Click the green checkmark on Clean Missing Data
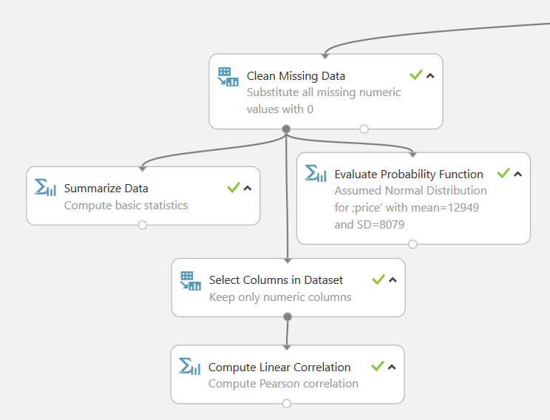 (x=416, y=75)
